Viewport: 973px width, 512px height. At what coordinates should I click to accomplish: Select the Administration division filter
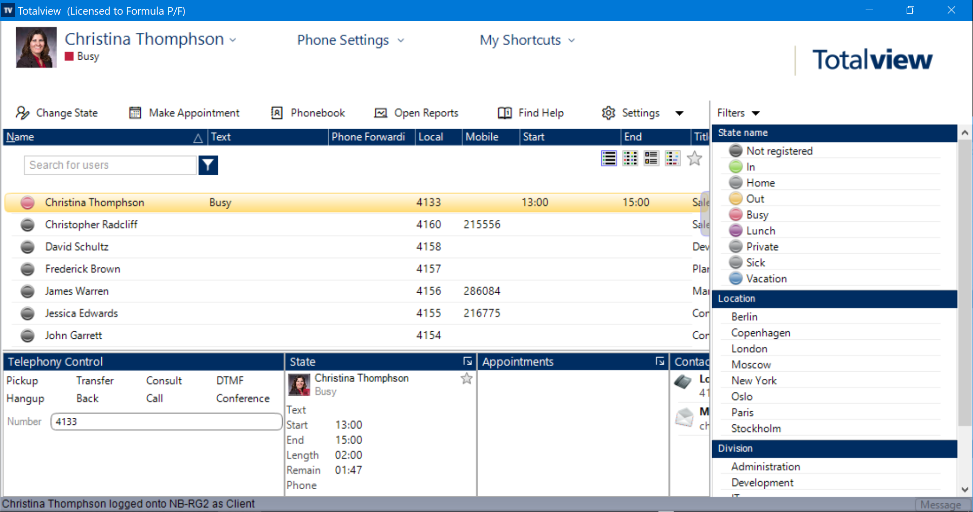[765, 466]
